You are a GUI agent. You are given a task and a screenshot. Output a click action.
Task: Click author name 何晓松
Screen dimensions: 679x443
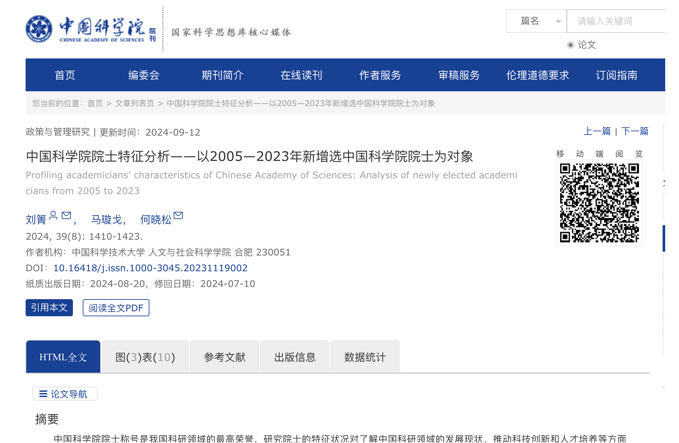(x=156, y=219)
